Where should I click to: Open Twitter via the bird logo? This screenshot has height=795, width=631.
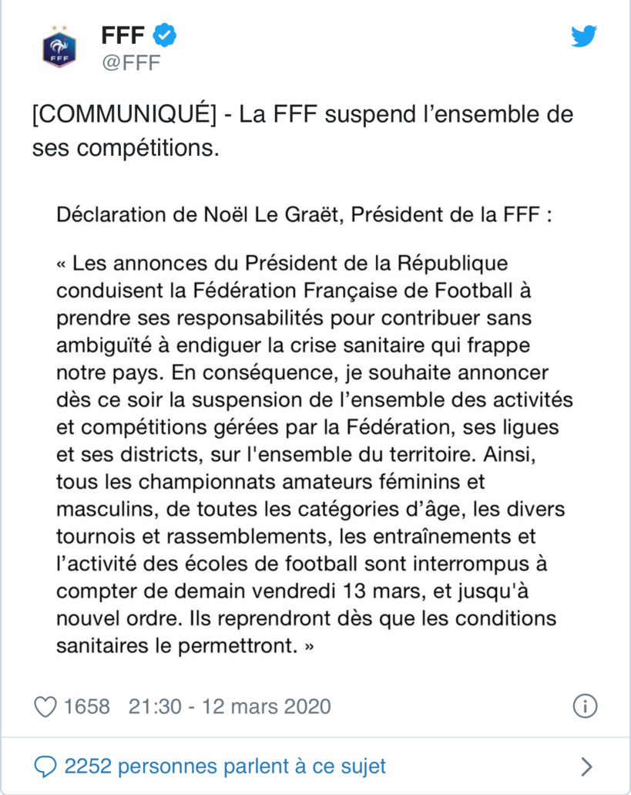coord(584,35)
